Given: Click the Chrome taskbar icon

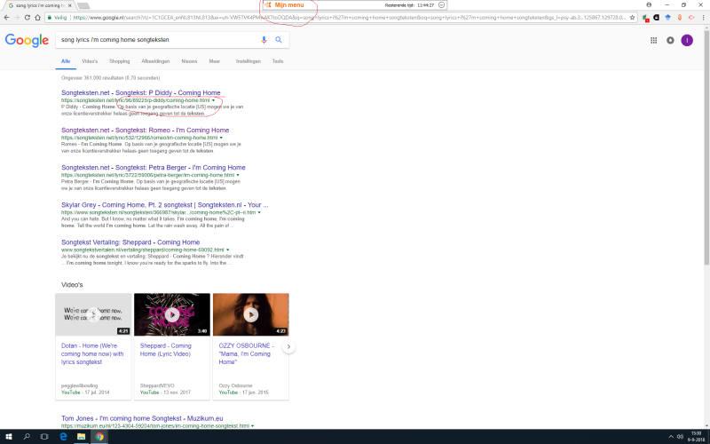Looking at the screenshot, I should (99, 437).
